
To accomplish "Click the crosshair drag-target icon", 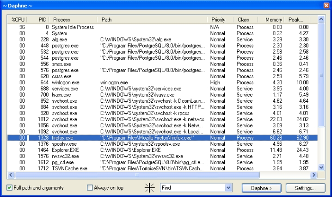I will tap(149, 188).
